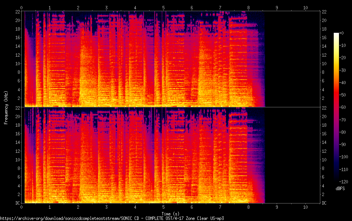Click the "dBFS" label under the color scale
Screen dimensions: 352x221
340,189
